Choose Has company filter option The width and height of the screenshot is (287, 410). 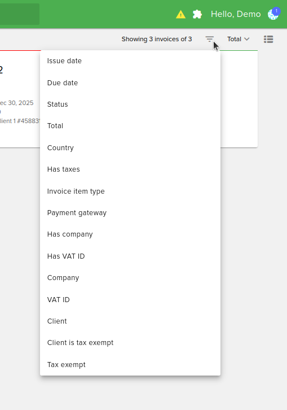click(x=130, y=234)
